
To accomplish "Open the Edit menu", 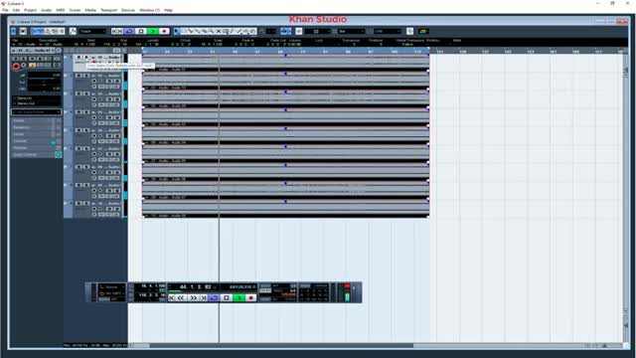I will (x=16, y=10).
